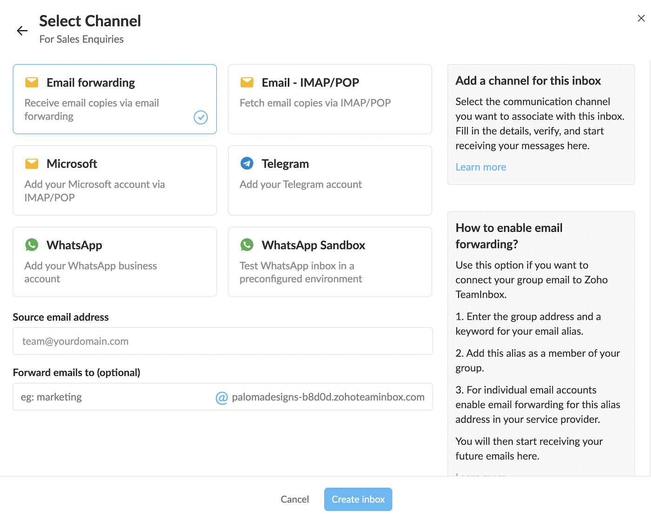Select the Microsoft channel card

114,180
